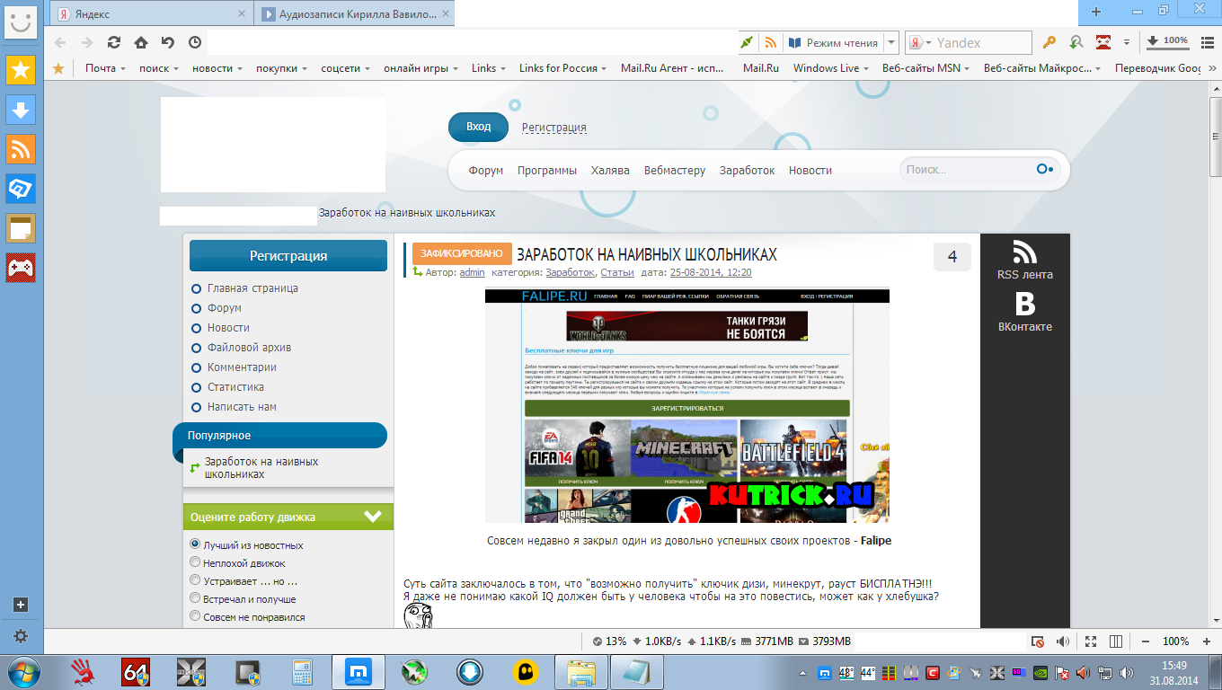Open the red game controller sidebar icon
1222x690 pixels.
tap(21, 268)
